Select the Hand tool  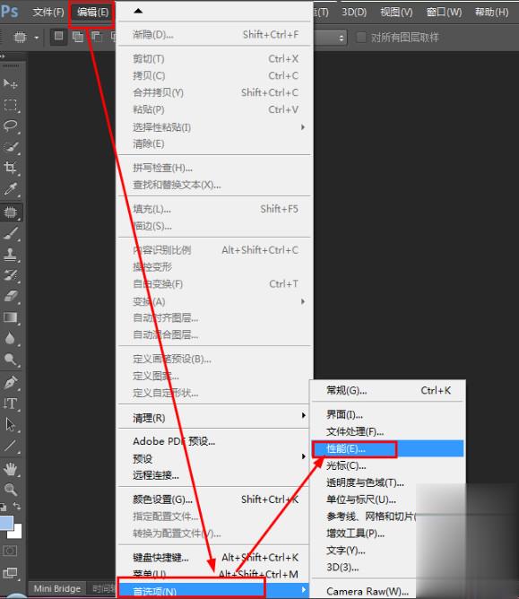(10, 469)
